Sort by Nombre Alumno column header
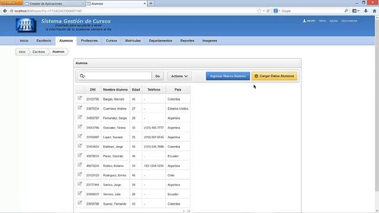The image size is (379, 213). click(115, 89)
